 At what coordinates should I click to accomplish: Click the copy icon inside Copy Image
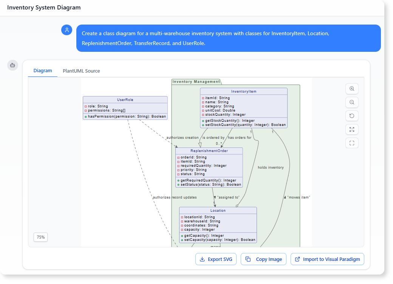(248, 259)
